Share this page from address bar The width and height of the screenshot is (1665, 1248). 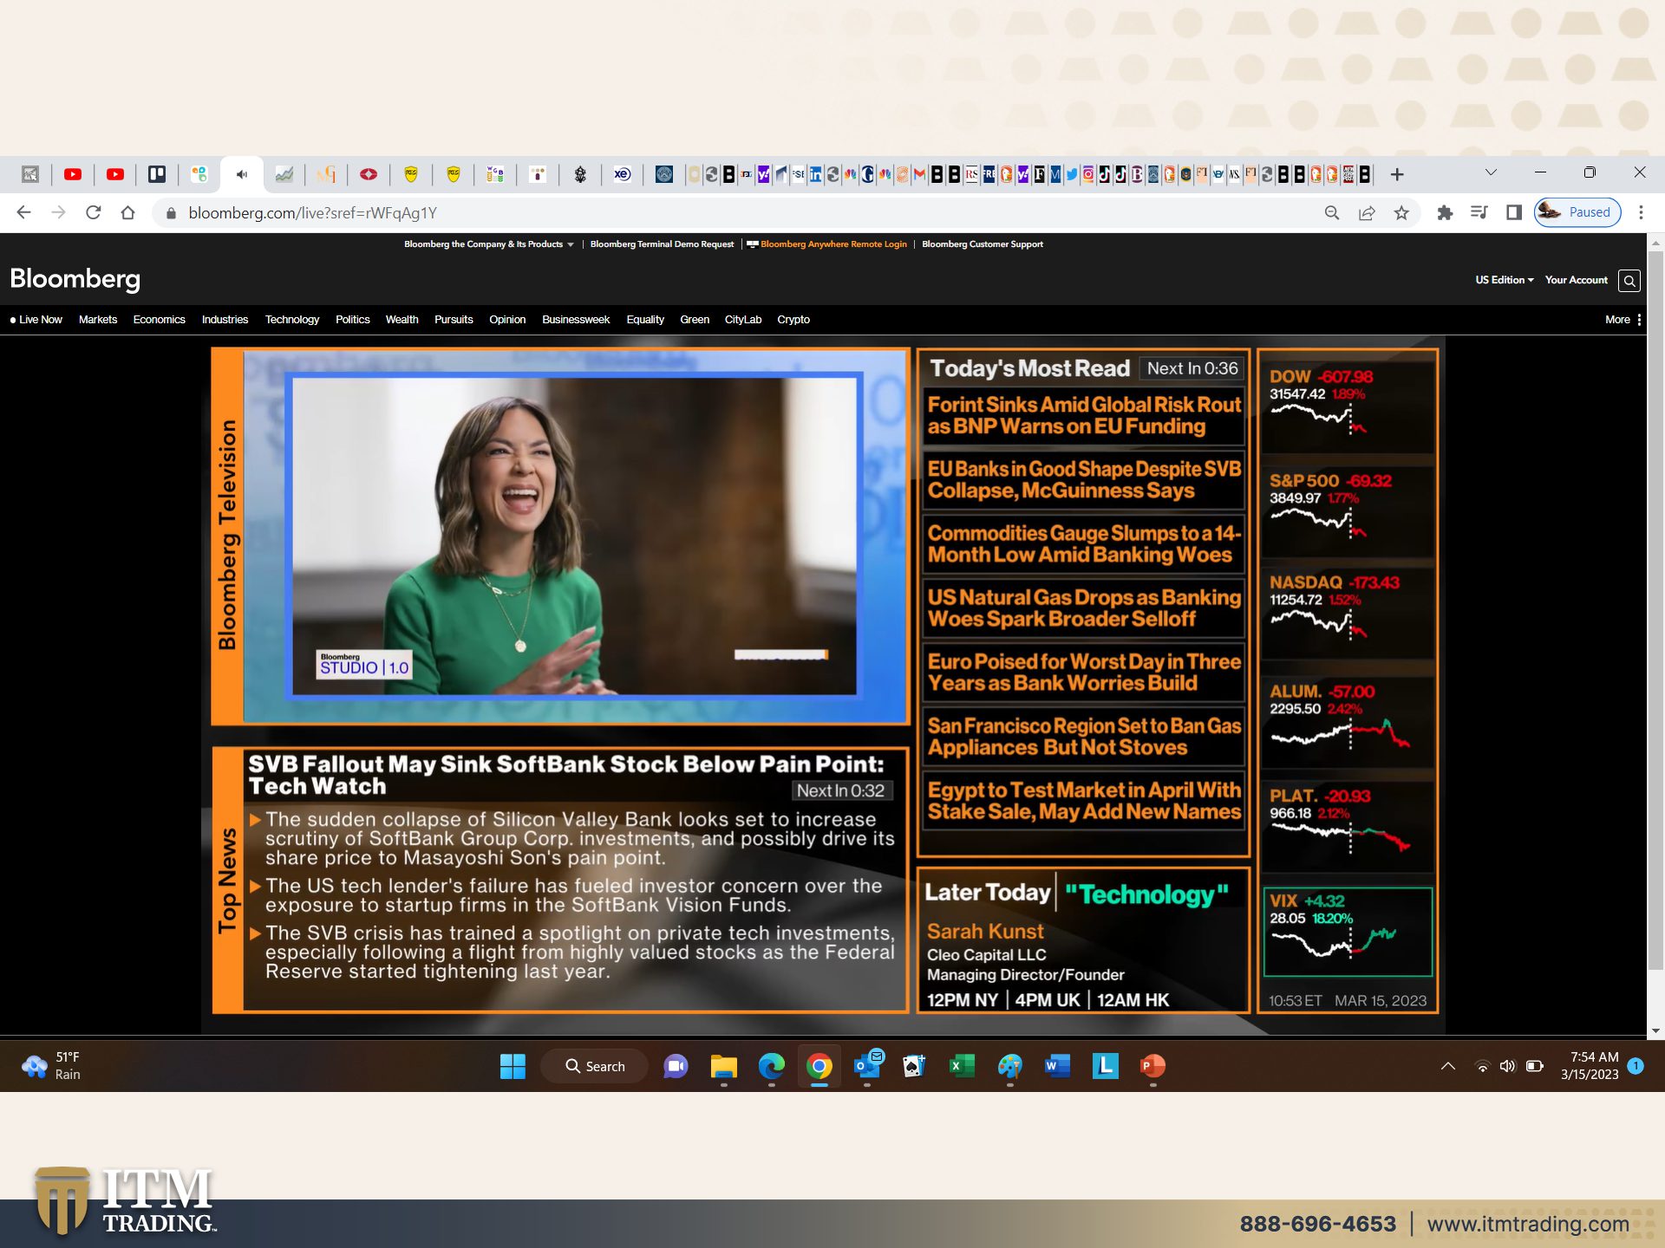[x=1367, y=212]
